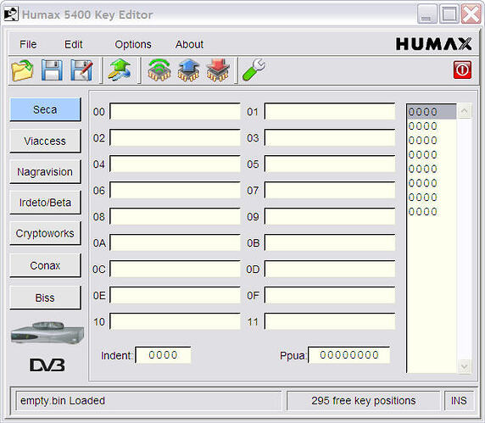This screenshot has width=485, height=423.
Task: Switch to Nagravision keys
Action: (45, 171)
